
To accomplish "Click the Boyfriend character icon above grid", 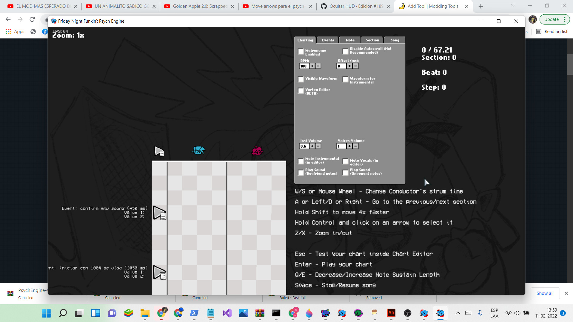I will pyautogui.click(x=198, y=151).
